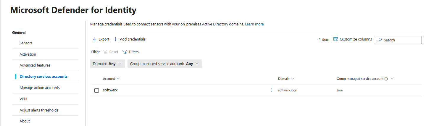
Task: Click inside the Search input field
Action: point(401,40)
